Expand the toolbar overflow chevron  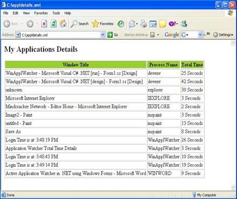coord(208,34)
